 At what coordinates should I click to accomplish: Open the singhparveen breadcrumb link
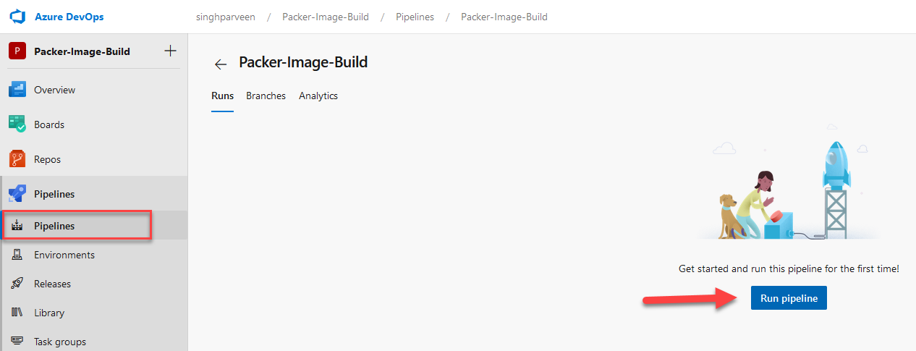pyautogui.click(x=226, y=17)
